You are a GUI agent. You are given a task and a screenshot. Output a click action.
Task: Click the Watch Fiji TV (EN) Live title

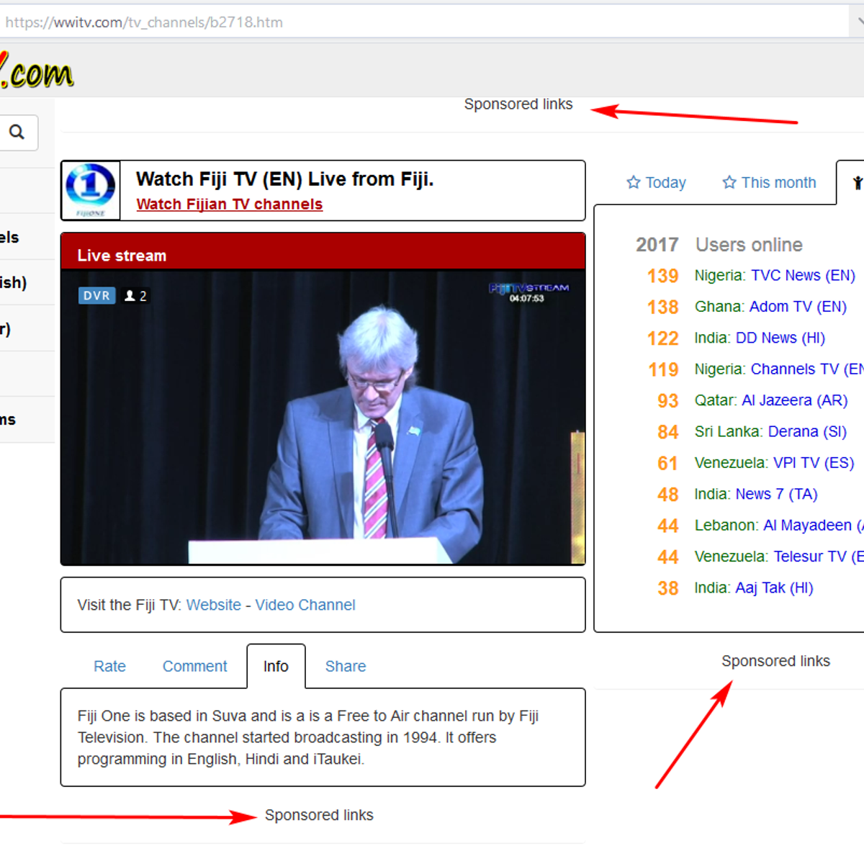click(x=285, y=179)
